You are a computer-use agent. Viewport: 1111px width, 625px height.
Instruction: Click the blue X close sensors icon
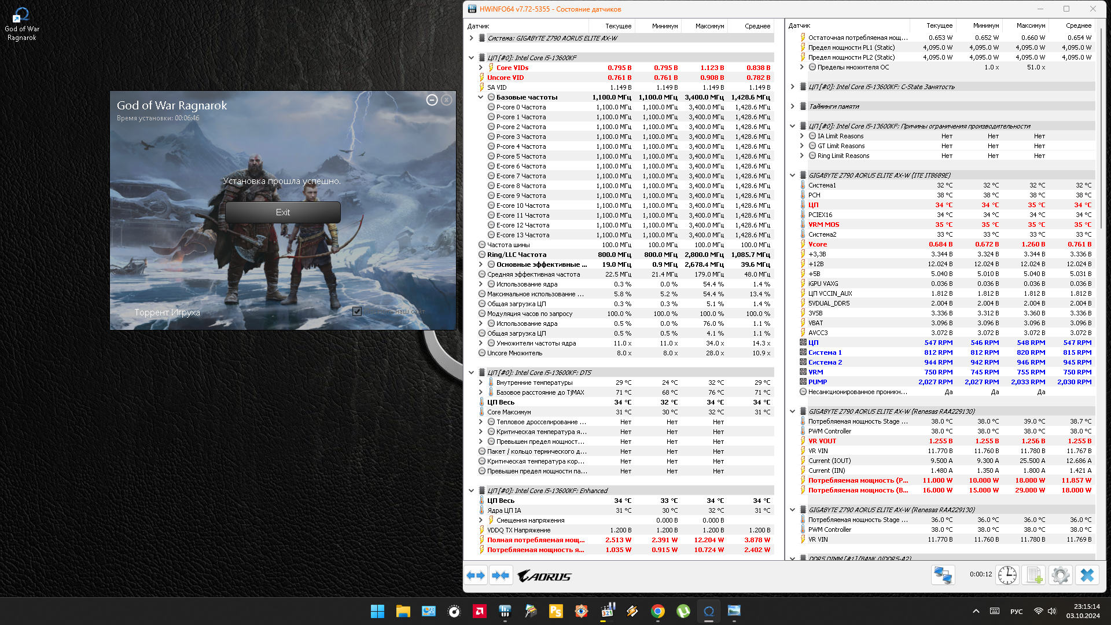point(1087,575)
